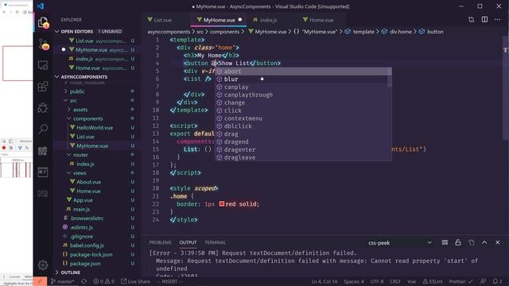Image resolution: width=509 pixels, height=286 pixels.
Task: Open the css-peek output channel dropdown
Action: [x=400, y=242]
